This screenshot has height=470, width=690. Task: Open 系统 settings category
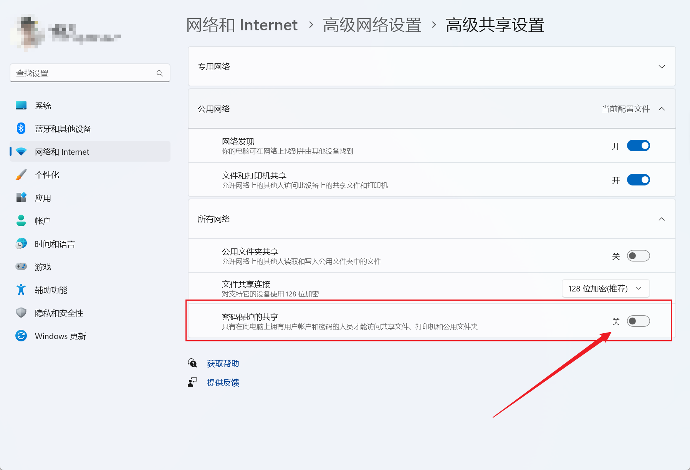click(x=43, y=106)
